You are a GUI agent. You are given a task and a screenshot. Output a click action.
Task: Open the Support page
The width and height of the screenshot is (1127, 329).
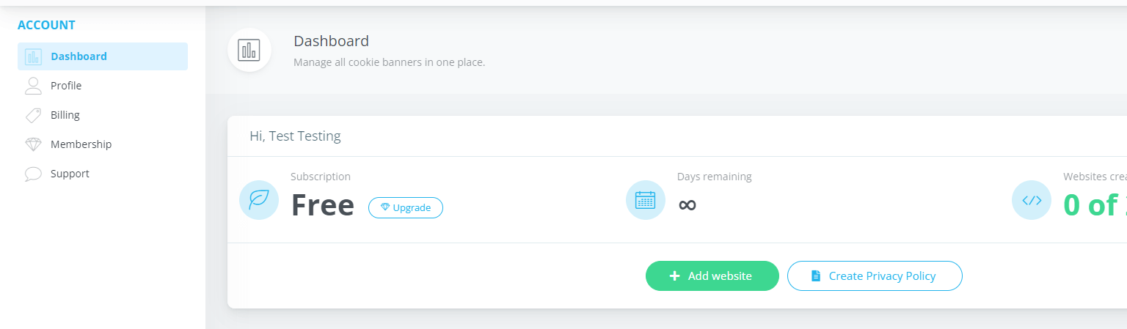tap(103, 174)
